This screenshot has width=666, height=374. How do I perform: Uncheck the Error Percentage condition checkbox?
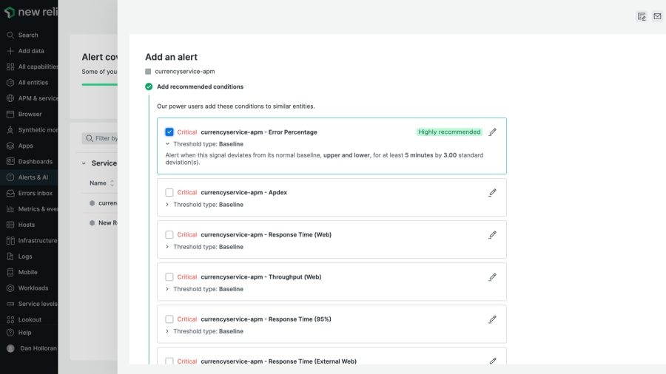point(169,132)
